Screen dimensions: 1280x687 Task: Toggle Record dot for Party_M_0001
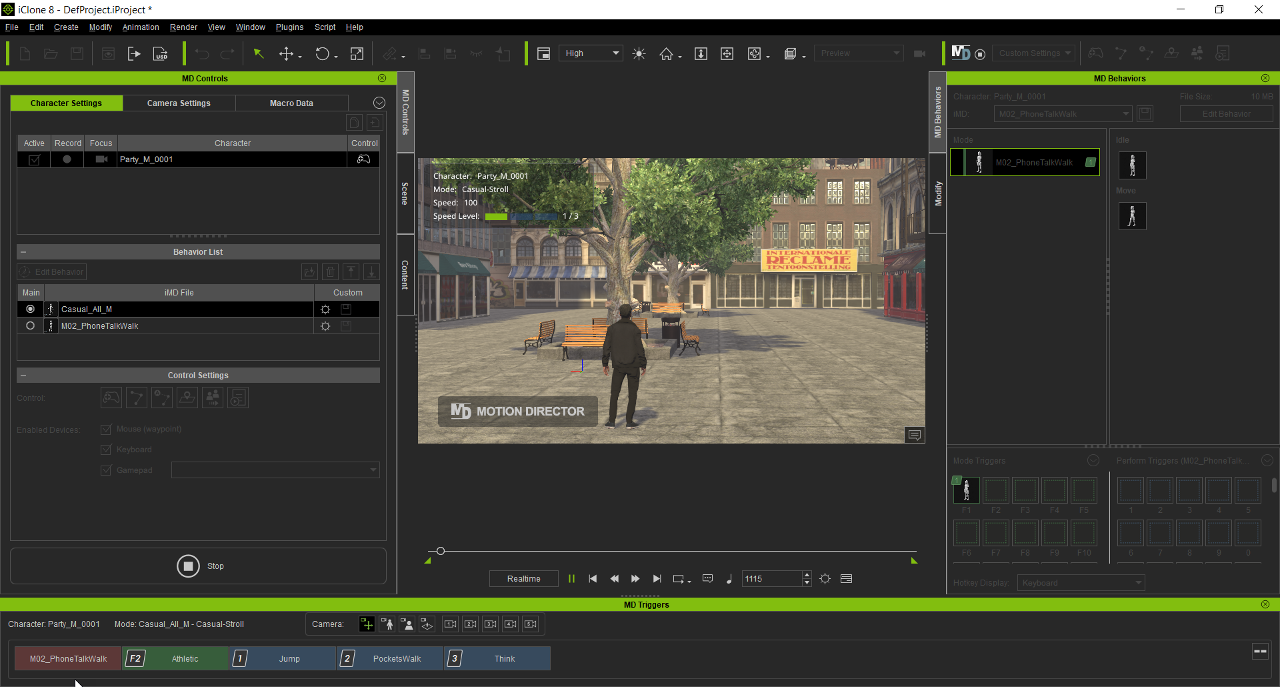(x=67, y=159)
